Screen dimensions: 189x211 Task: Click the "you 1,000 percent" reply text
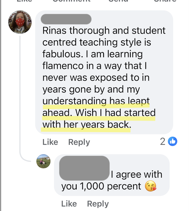[101, 186]
